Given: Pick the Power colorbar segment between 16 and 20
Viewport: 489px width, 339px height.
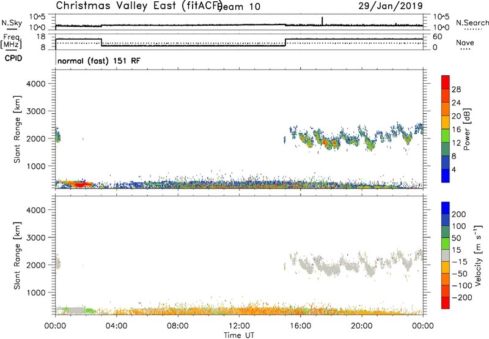Looking at the screenshot, I should click(446, 122).
